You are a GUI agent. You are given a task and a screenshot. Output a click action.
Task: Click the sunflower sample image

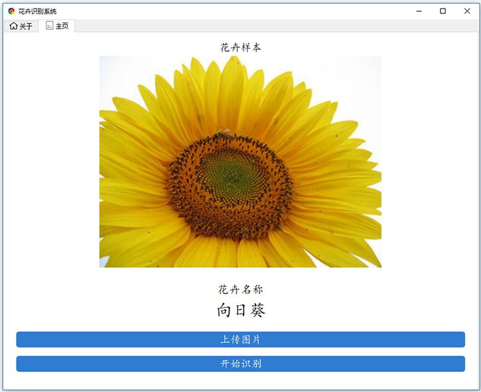(240, 162)
